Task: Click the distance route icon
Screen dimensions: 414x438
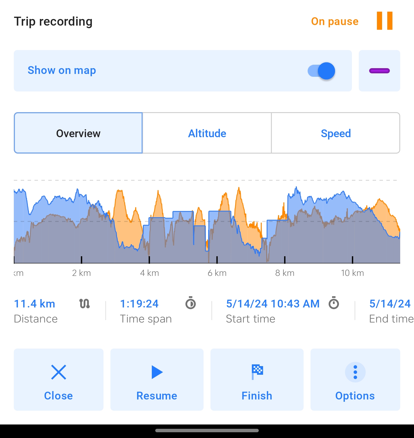Action: tap(85, 303)
